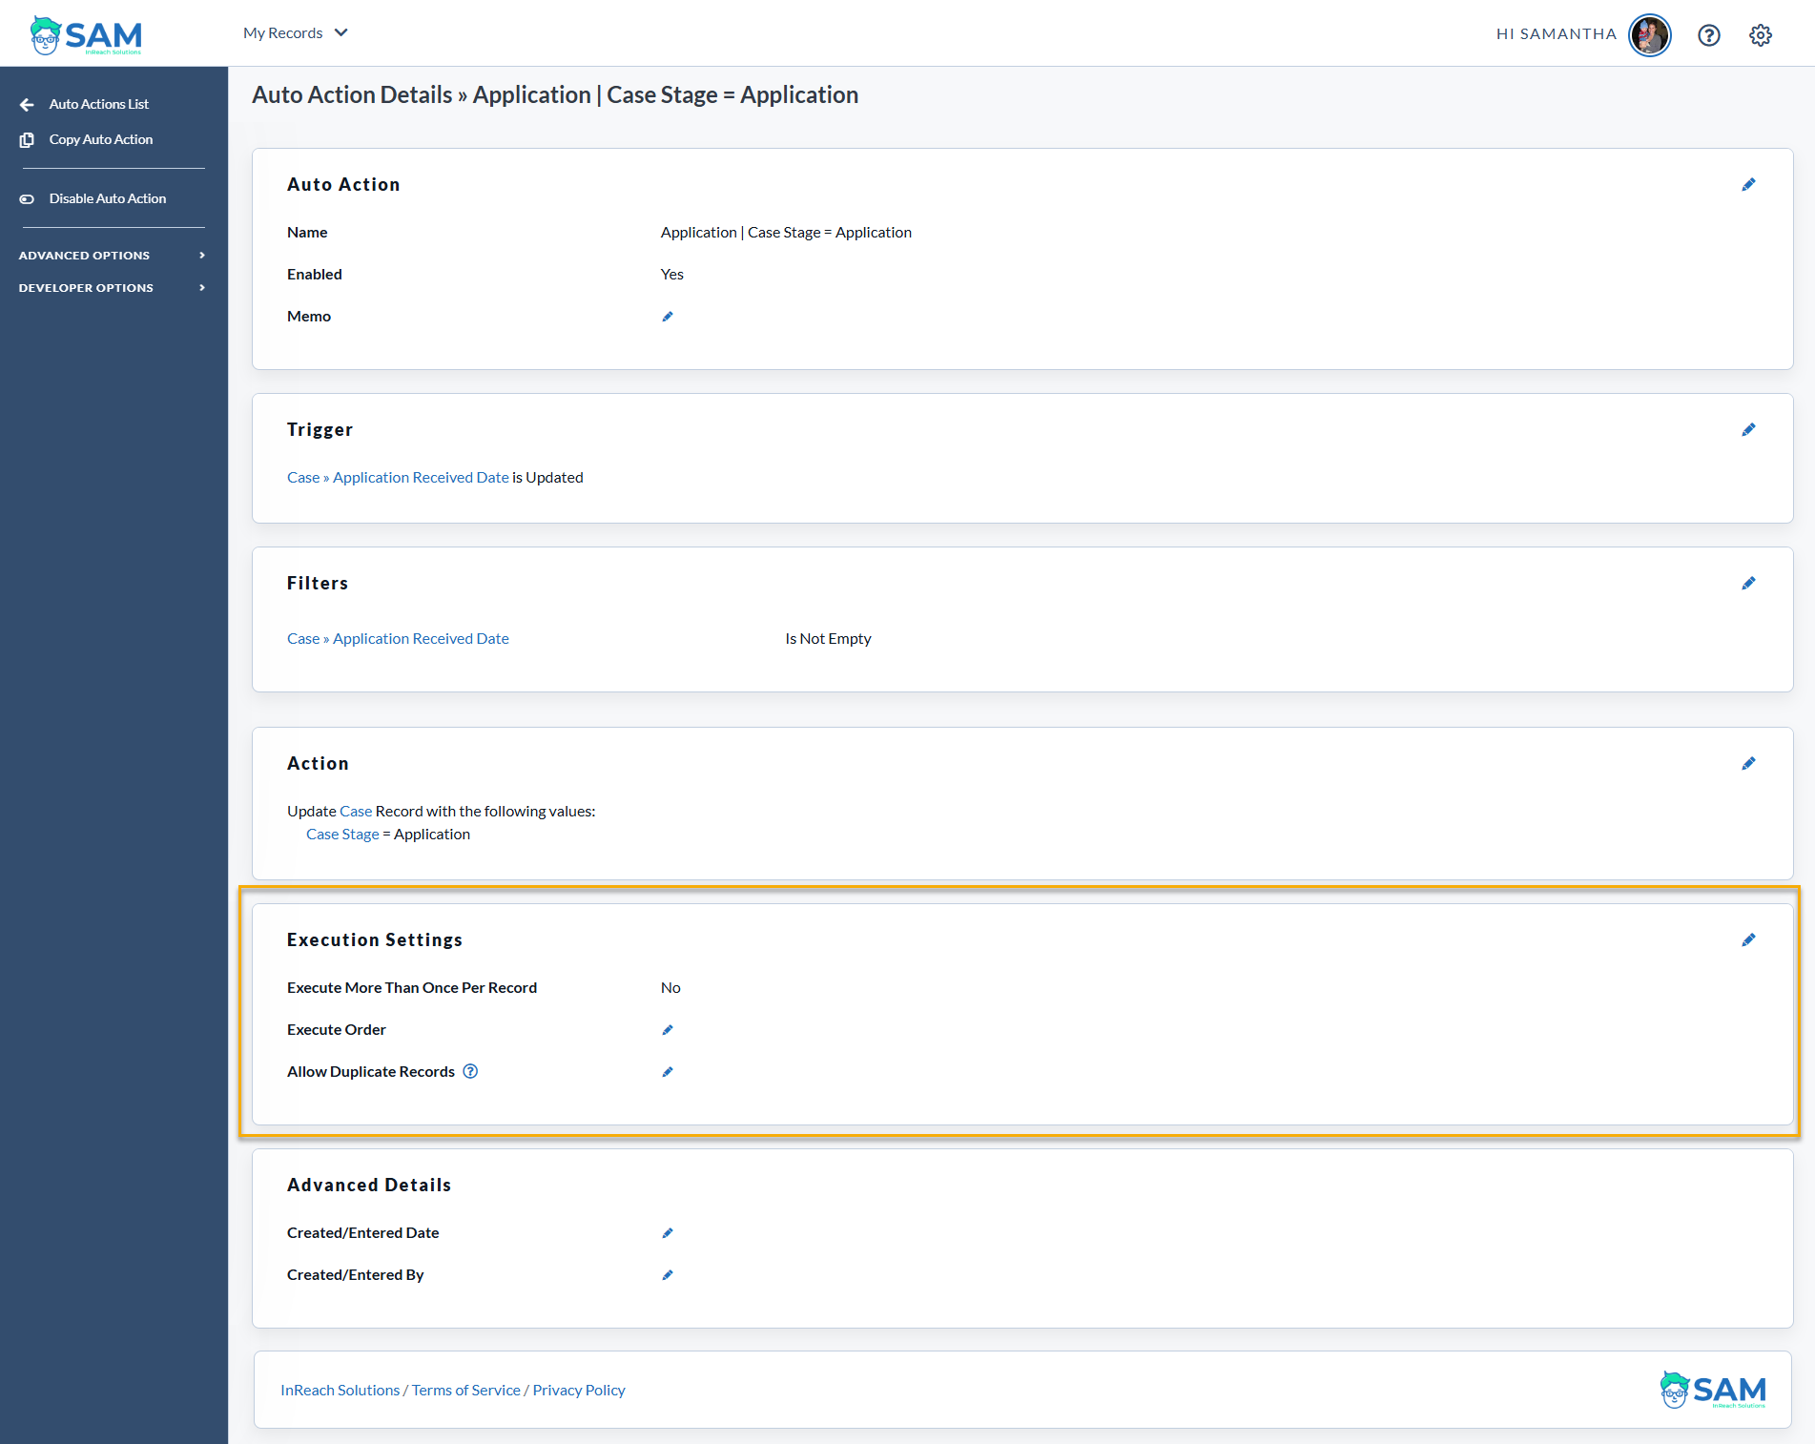Open the Filters' Case » Application Received Date link
This screenshot has height=1444, width=1815.
tap(398, 639)
